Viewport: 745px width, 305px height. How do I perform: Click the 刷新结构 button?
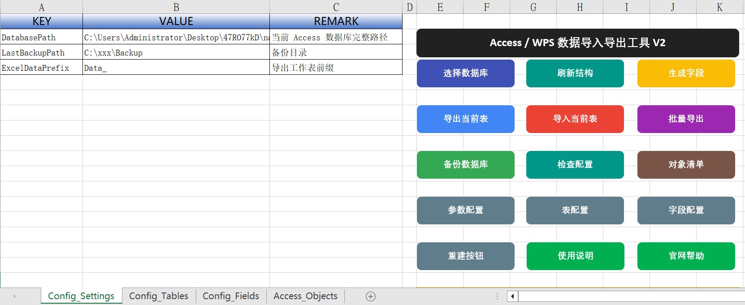(x=575, y=73)
